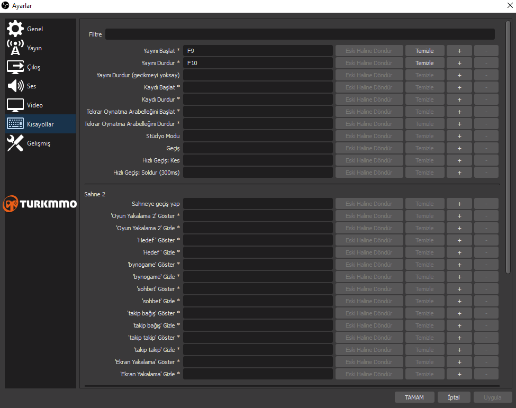Click the Uygula apply button

[x=492, y=397]
